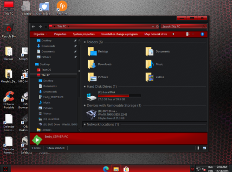Collapse the Folders (6) group

pyautogui.click(x=85, y=42)
